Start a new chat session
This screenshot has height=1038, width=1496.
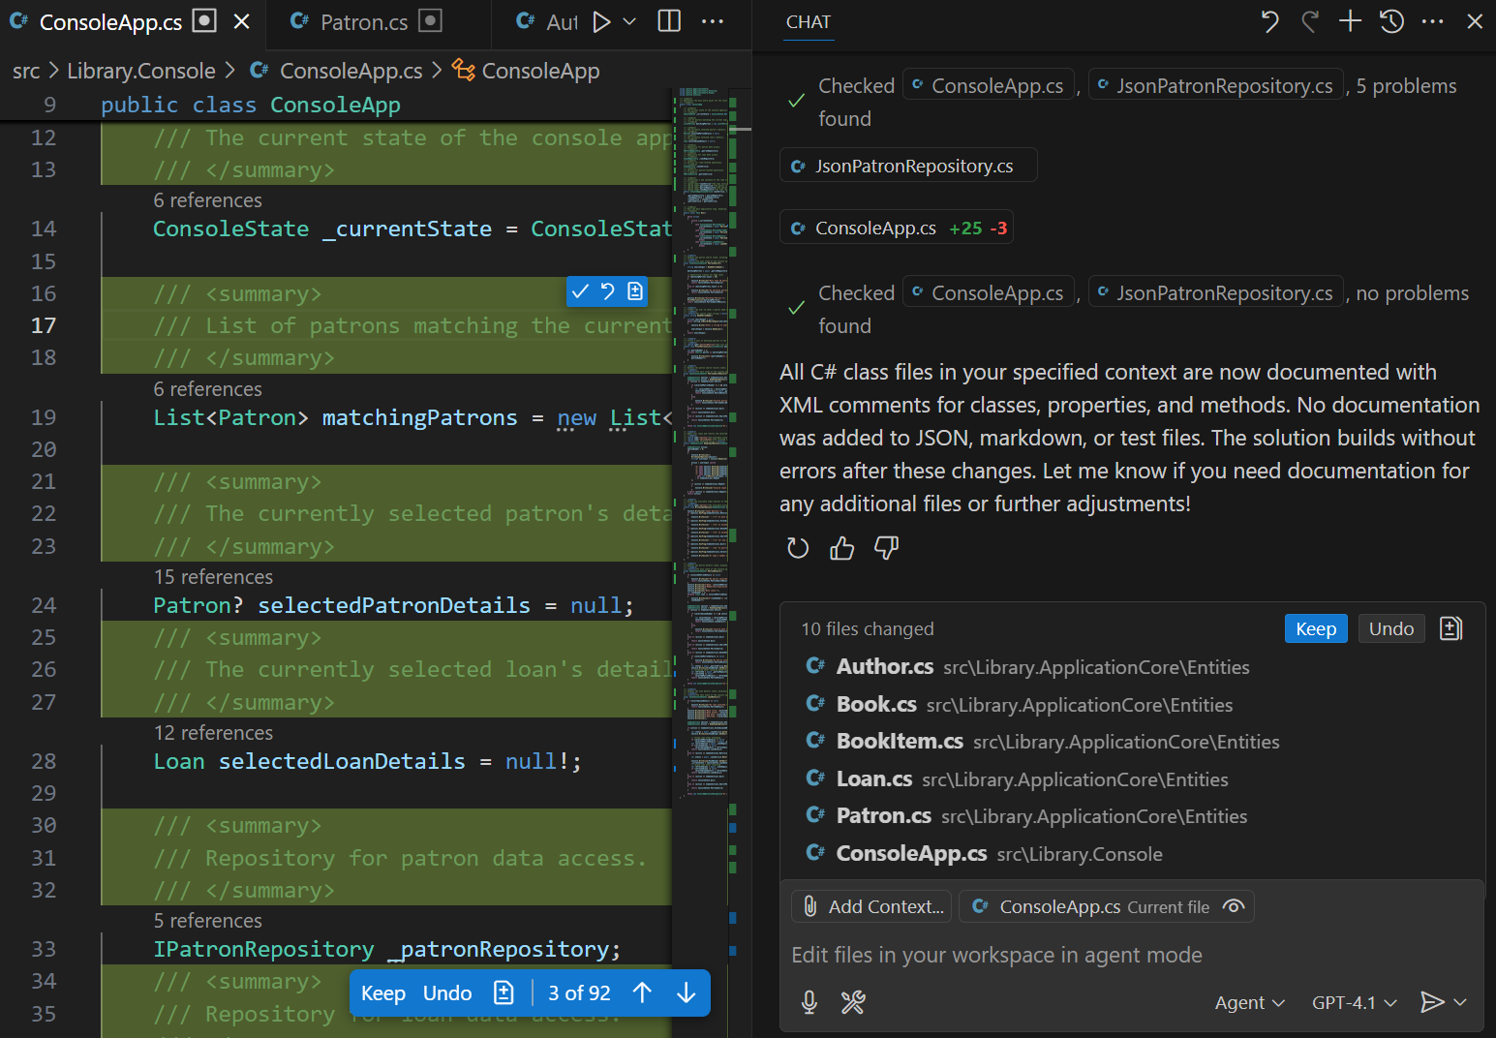(1349, 21)
